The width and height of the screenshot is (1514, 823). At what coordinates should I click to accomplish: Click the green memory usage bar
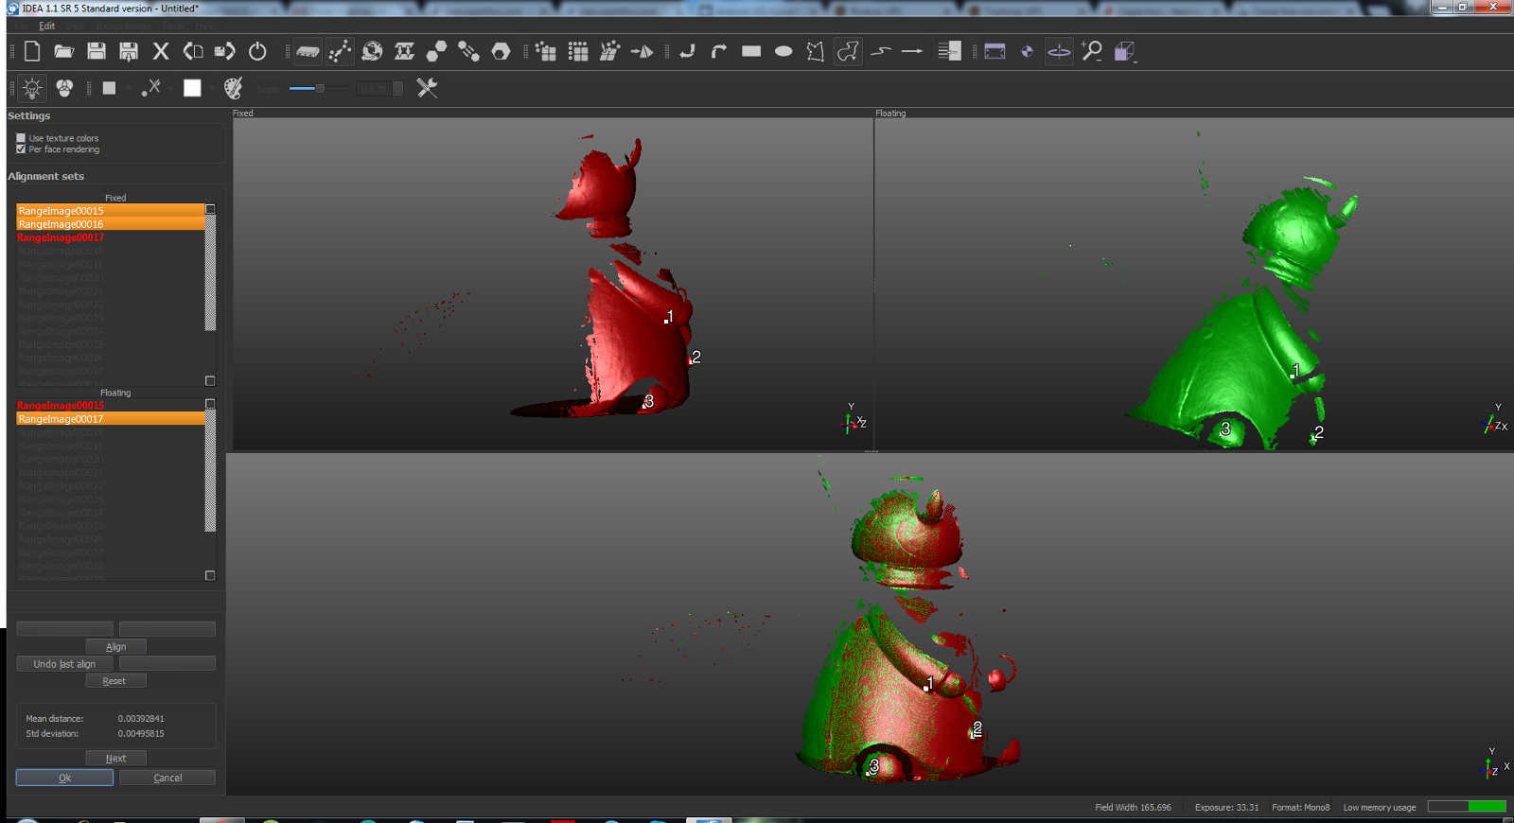click(1487, 807)
